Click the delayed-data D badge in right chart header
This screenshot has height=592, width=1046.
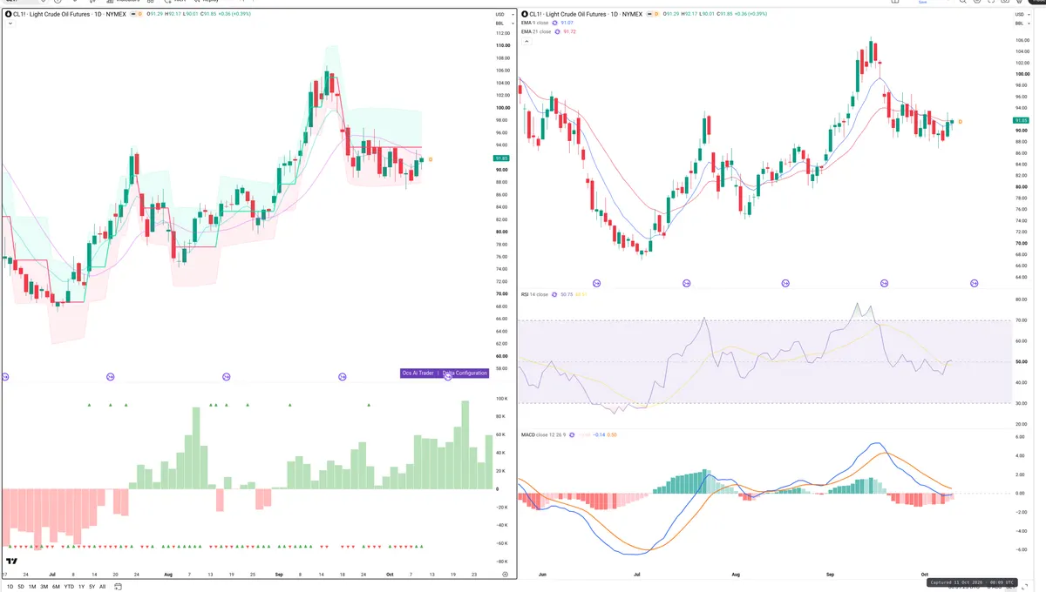(x=655, y=14)
